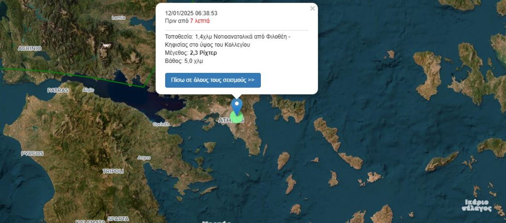Viewport: 506px width, 223px height.
Task: Select the green earthquake epicenter circle
Action: pos(236,117)
